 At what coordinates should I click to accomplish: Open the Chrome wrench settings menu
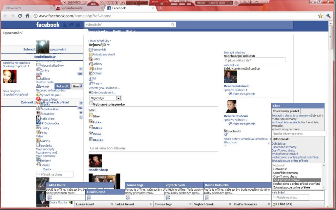coord(328,16)
